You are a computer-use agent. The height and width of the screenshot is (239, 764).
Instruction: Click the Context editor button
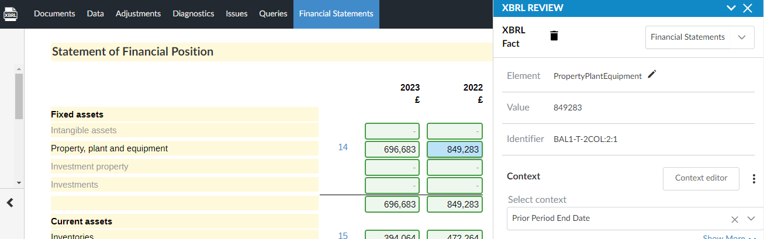coord(701,178)
